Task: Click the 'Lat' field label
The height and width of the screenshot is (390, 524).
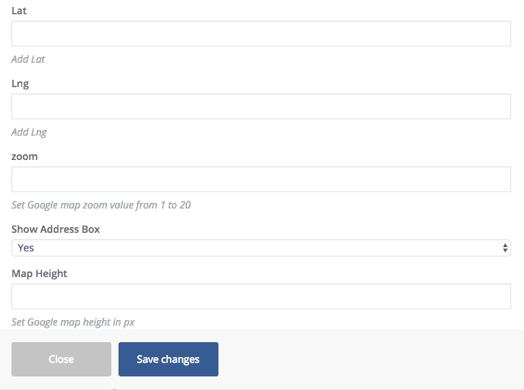Action: coord(19,11)
